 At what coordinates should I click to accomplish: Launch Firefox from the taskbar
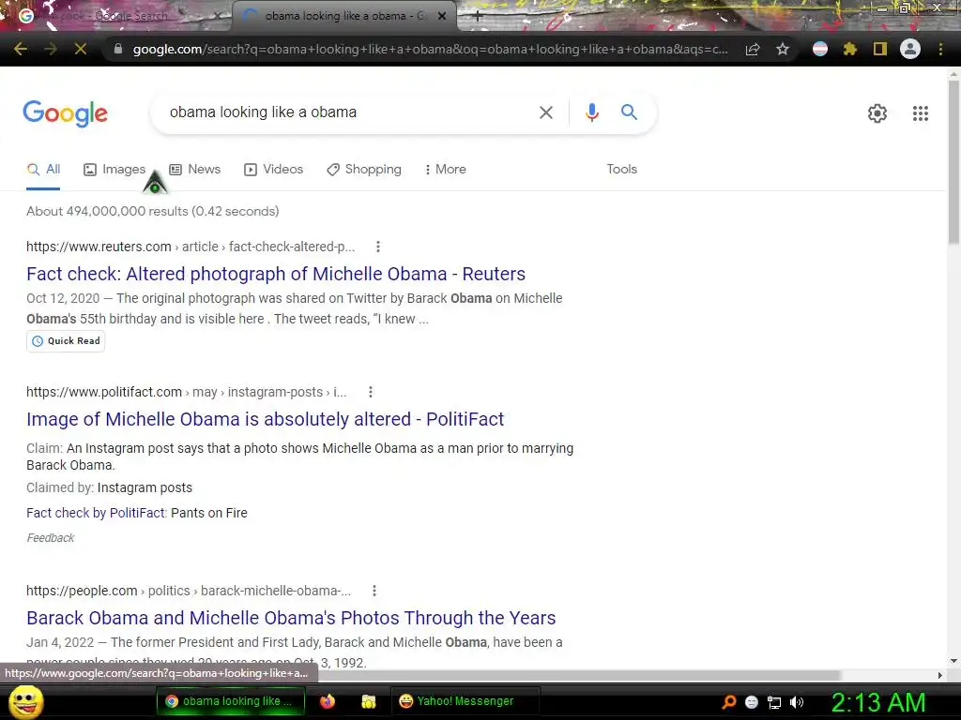tap(328, 701)
